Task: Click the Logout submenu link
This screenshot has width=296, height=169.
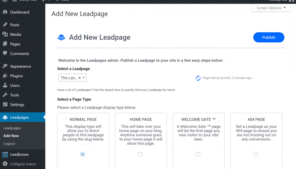Action: click(x=9, y=143)
